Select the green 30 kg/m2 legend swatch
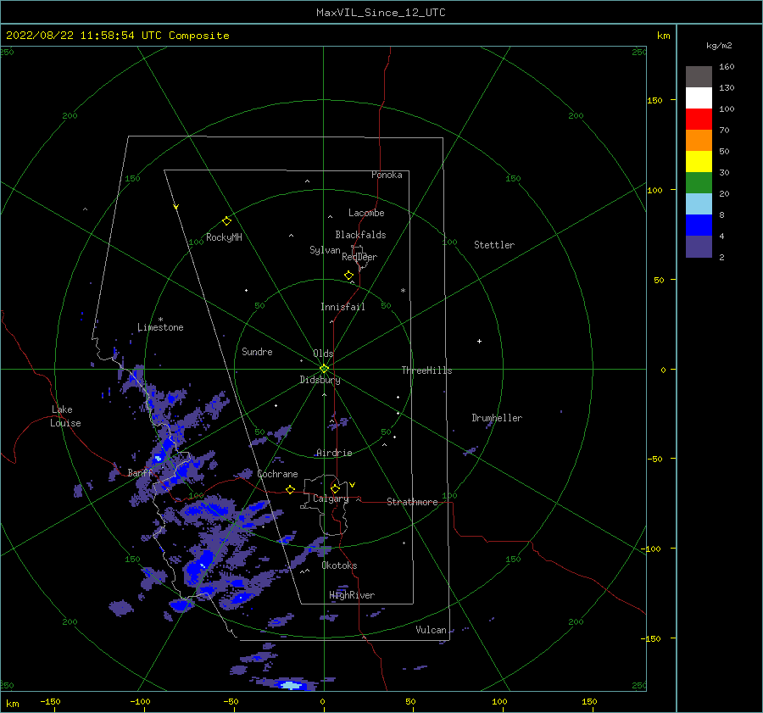The height and width of the screenshot is (713, 763). tap(699, 182)
